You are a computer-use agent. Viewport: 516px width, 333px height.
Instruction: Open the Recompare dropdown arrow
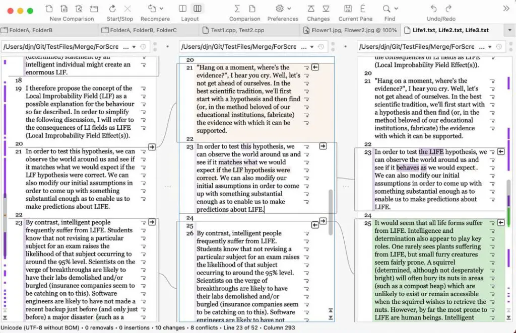[161, 9]
